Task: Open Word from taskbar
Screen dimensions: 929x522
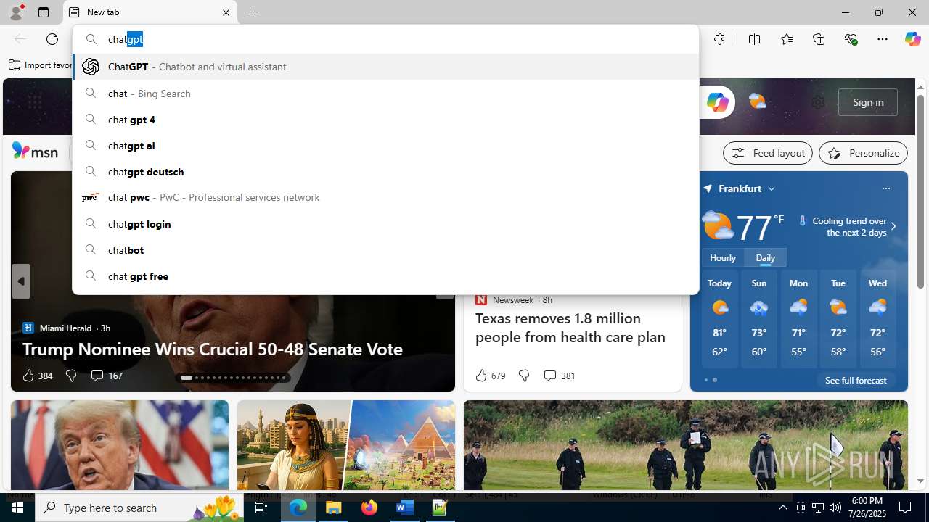Action: [404, 507]
